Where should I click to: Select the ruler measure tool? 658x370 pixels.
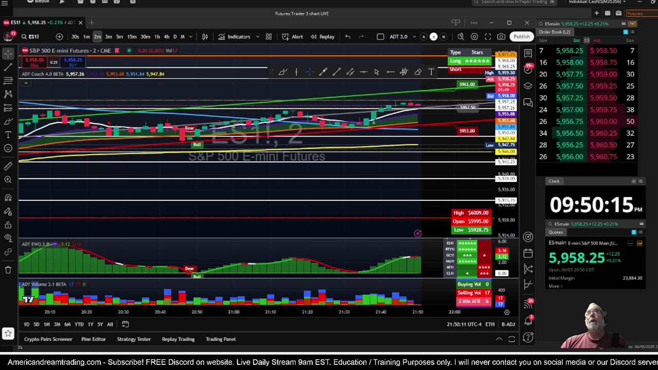(x=8, y=166)
